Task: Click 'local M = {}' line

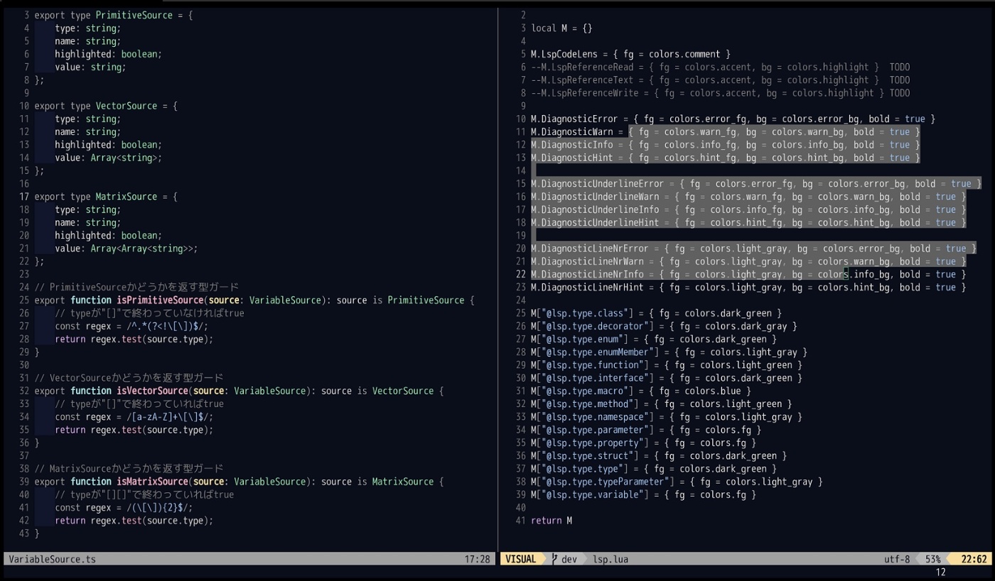Action: pyautogui.click(x=561, y=28)
